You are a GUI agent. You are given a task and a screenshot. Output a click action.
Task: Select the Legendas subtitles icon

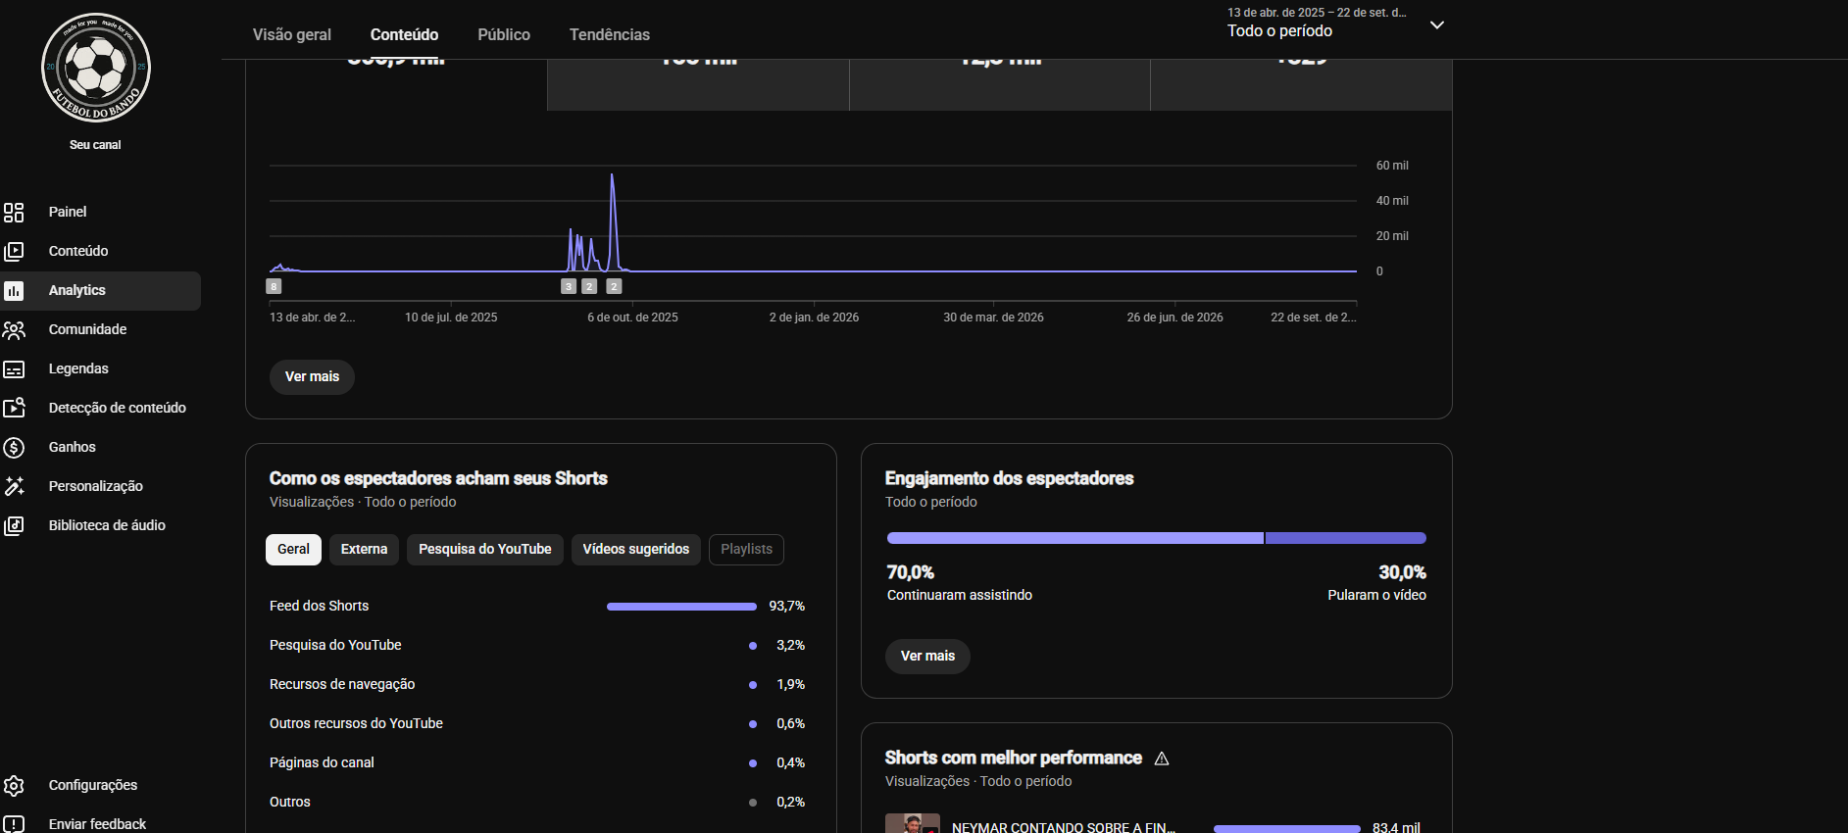click(x=14, y=368)
